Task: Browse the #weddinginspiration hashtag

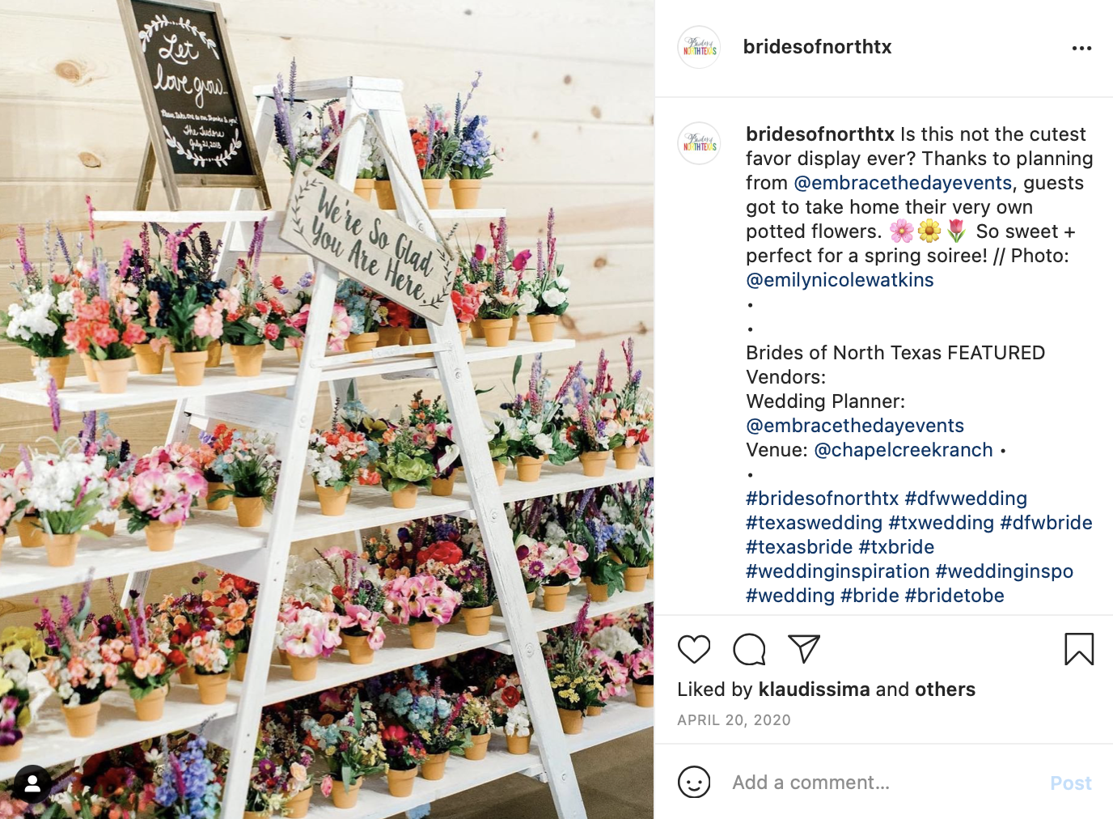Action: pos(838,571)
